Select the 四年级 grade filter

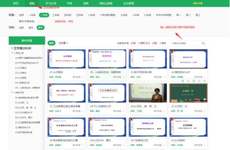click(68, 15)
